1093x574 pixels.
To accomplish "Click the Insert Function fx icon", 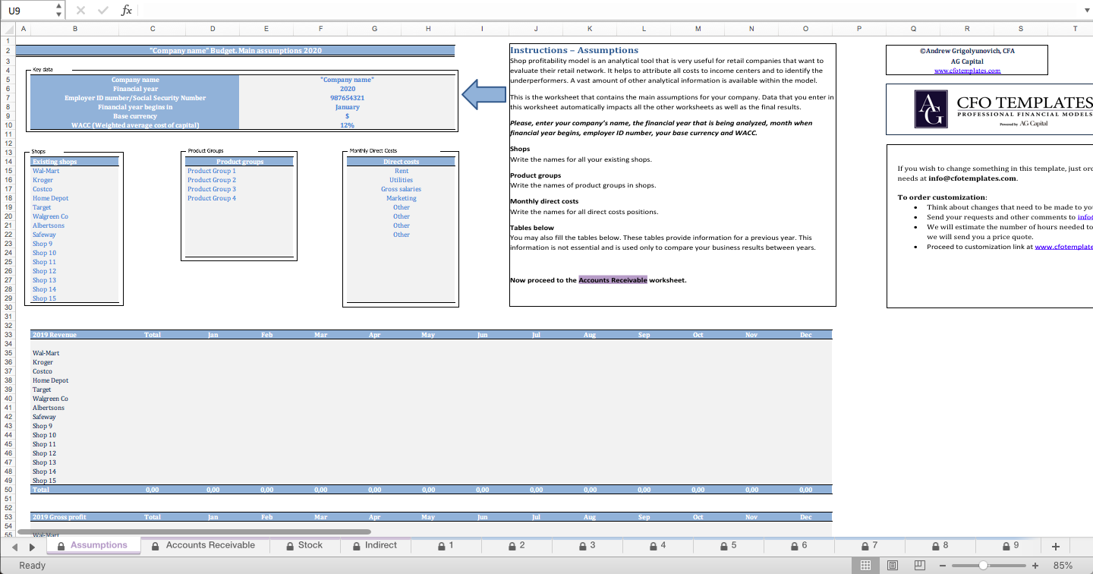I will click(127, 11).
